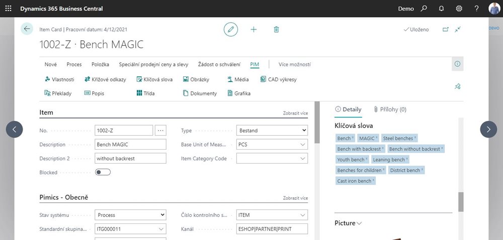The height and width of the screenshot is (240, 503).
Task: Open Média action
Action: pyautogui.click(x=238, y=79)
